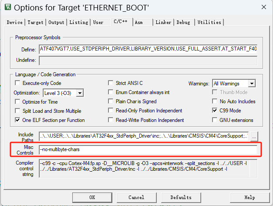
Task: Click the Keil uVision icon in title bar
Action: click(x=8, y=7)
